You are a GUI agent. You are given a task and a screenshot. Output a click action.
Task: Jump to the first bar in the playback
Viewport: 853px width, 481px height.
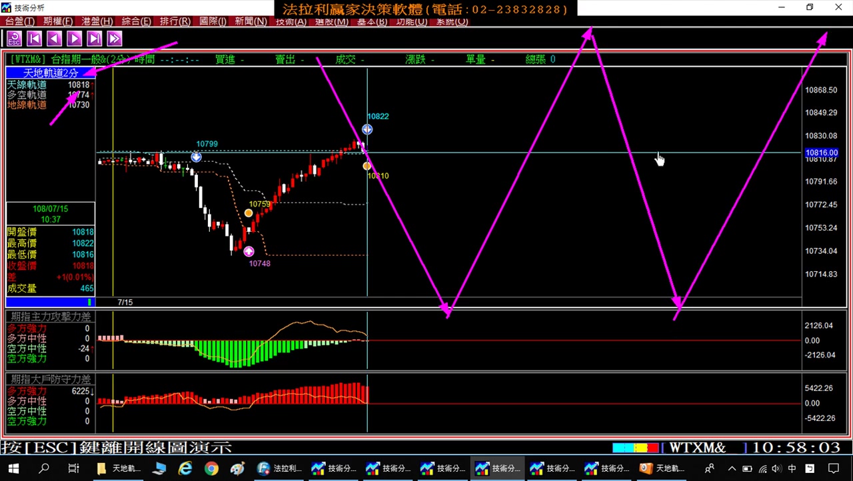click(x=34, y=39)
